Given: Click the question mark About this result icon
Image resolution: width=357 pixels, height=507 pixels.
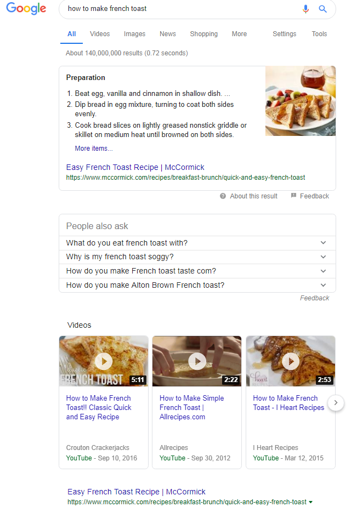Looking at the screenshot, I should (x=223, y=196).
